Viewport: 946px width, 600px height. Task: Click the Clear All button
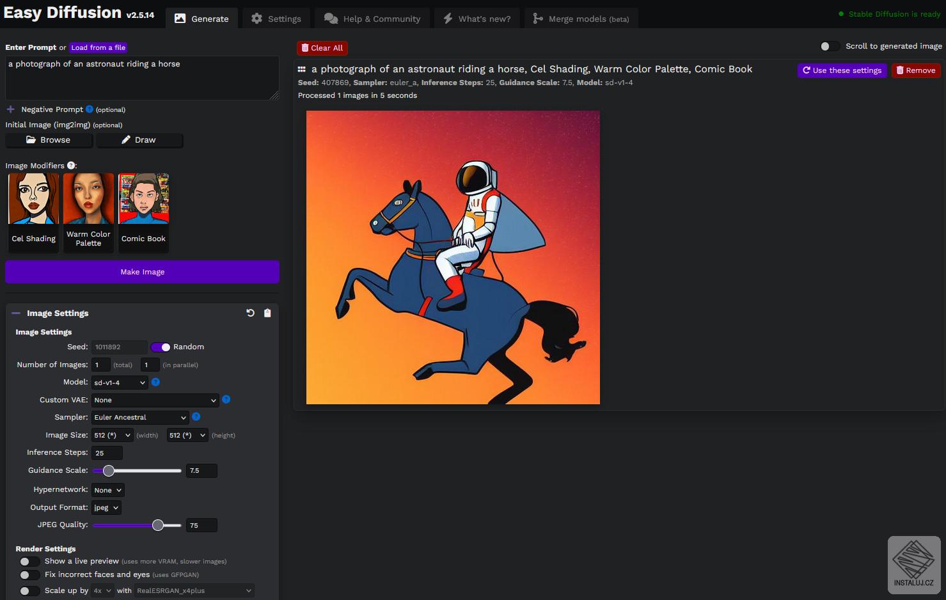click(x=322, y=48)
